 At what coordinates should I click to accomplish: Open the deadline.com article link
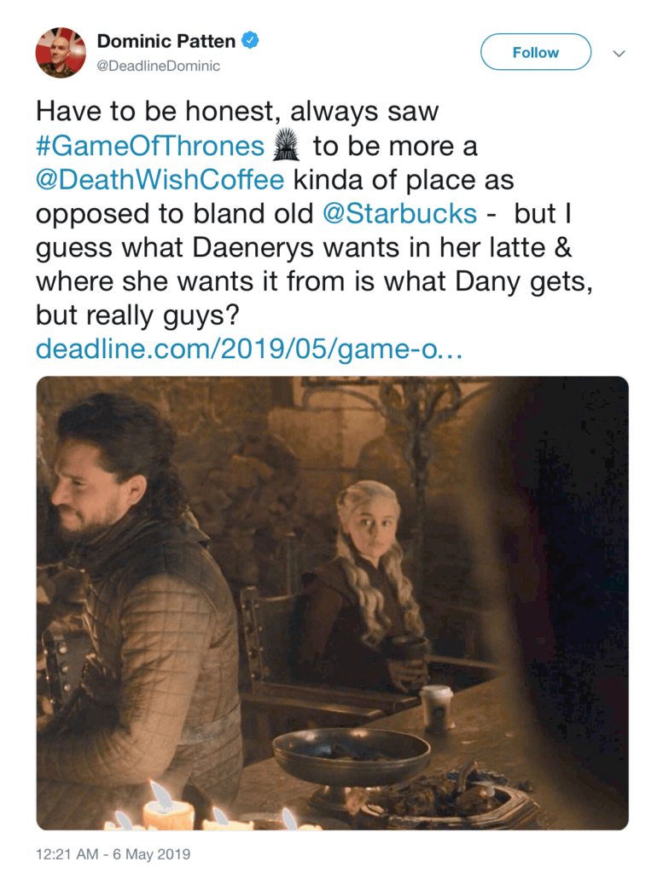tap(249, 349)
